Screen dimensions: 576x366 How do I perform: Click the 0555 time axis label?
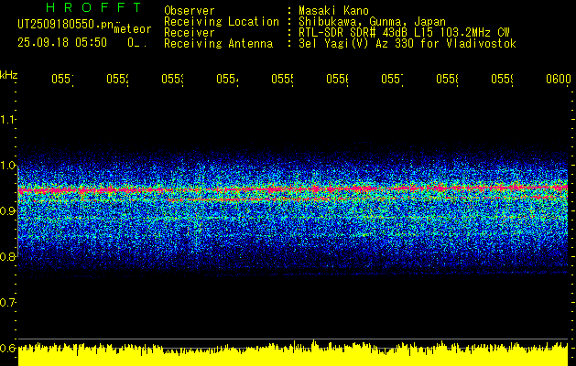tap(282, 79)
